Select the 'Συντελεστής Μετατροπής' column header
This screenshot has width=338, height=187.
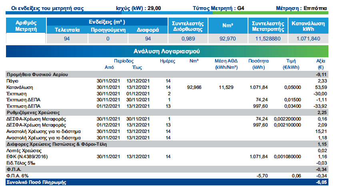pos(268,26)
